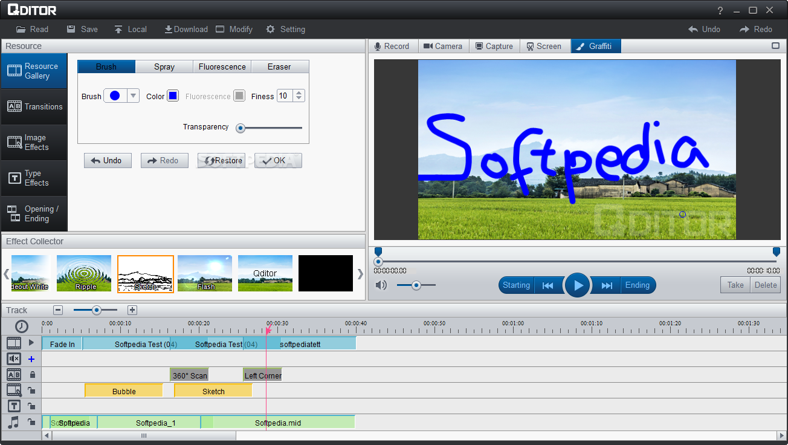Open the Transitions sidebar section
This screenshot has height=445, width=788.
click(x=34, y=106)
